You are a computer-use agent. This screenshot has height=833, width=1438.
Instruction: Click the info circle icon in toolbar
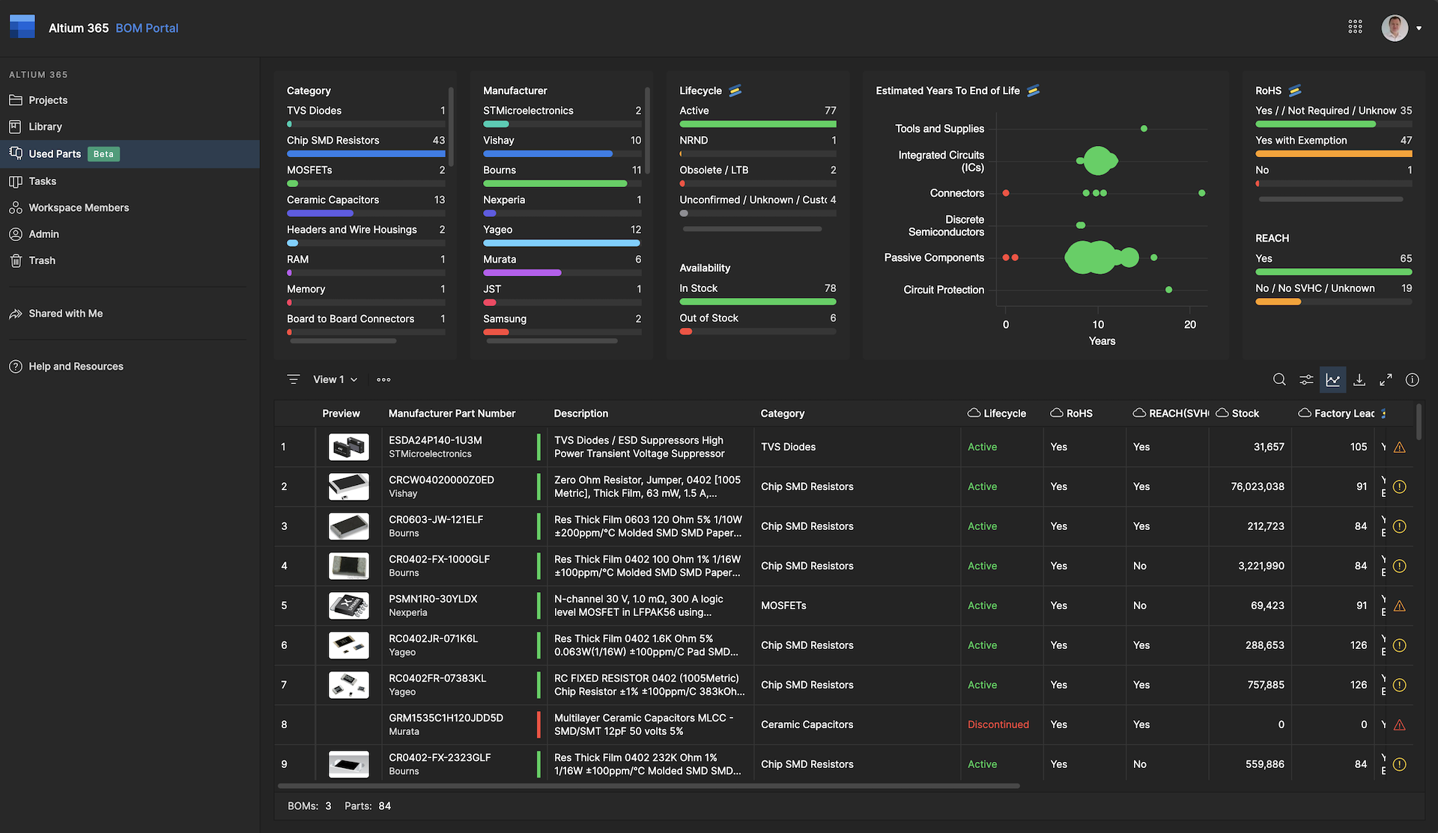point(1412,379)
